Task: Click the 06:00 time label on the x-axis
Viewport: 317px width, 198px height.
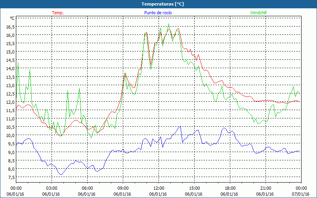Action: coord(87,188)
